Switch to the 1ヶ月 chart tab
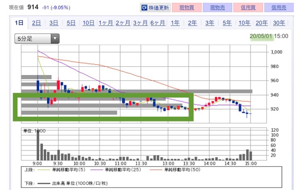Image resolution: width=296 pixels, height=190 pixels. tap(106, 23)
